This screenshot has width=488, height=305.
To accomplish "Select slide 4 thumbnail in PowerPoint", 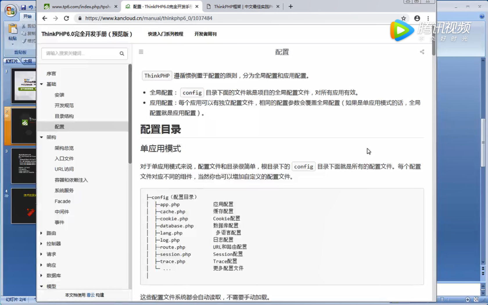I will [24, 206].
